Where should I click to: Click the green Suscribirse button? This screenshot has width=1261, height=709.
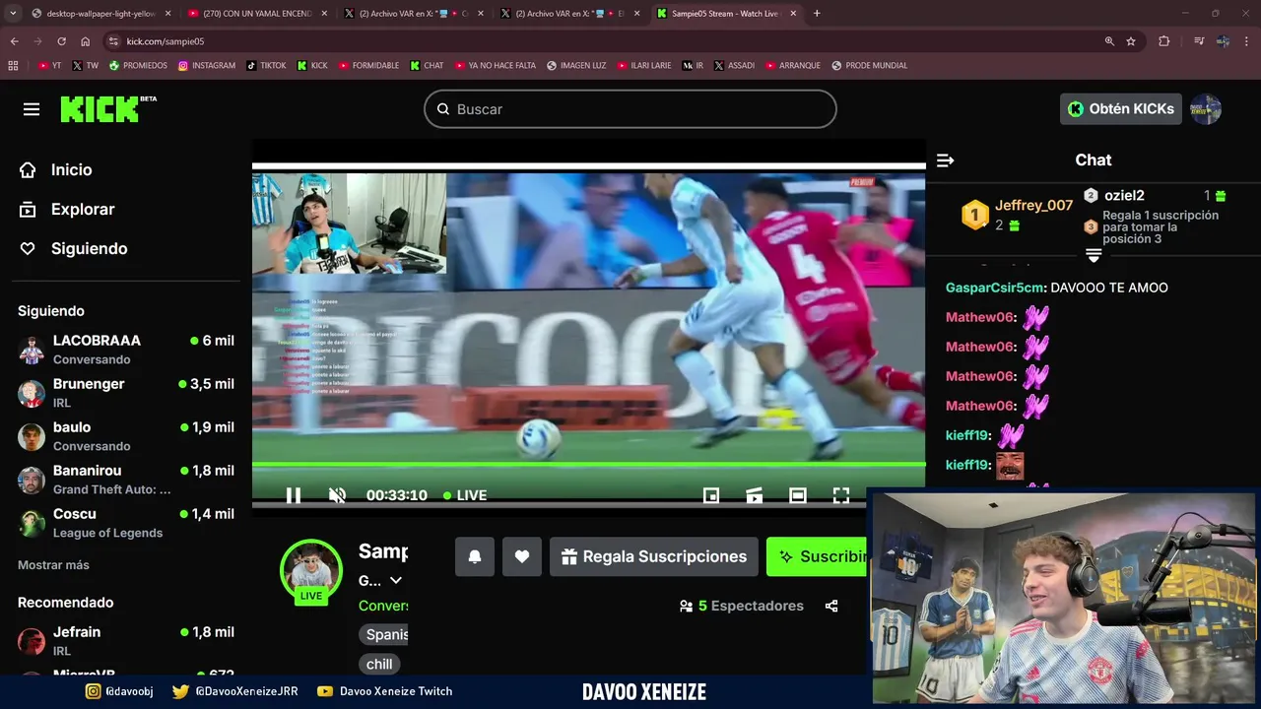[818, 556]
